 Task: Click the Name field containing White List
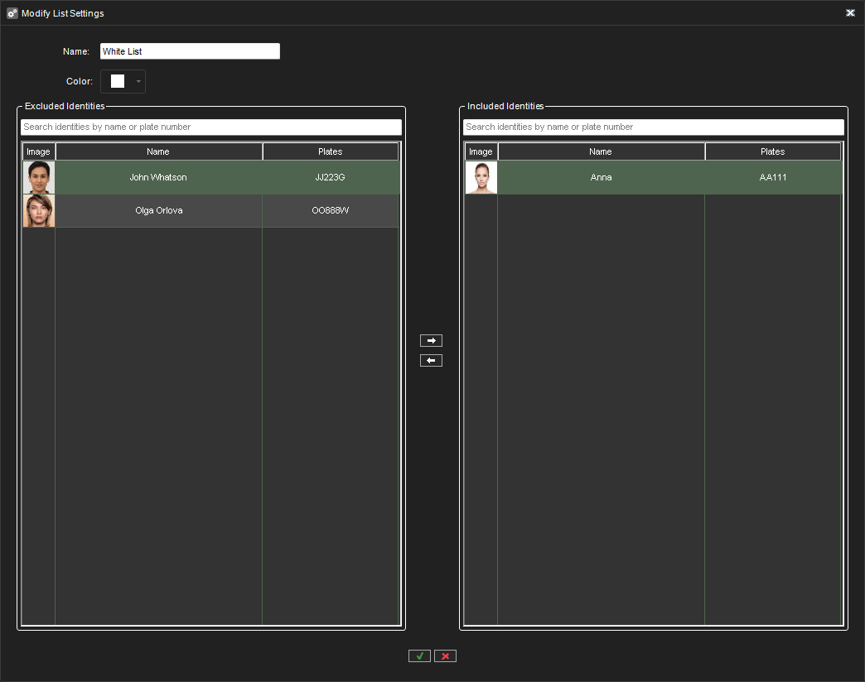190,51
